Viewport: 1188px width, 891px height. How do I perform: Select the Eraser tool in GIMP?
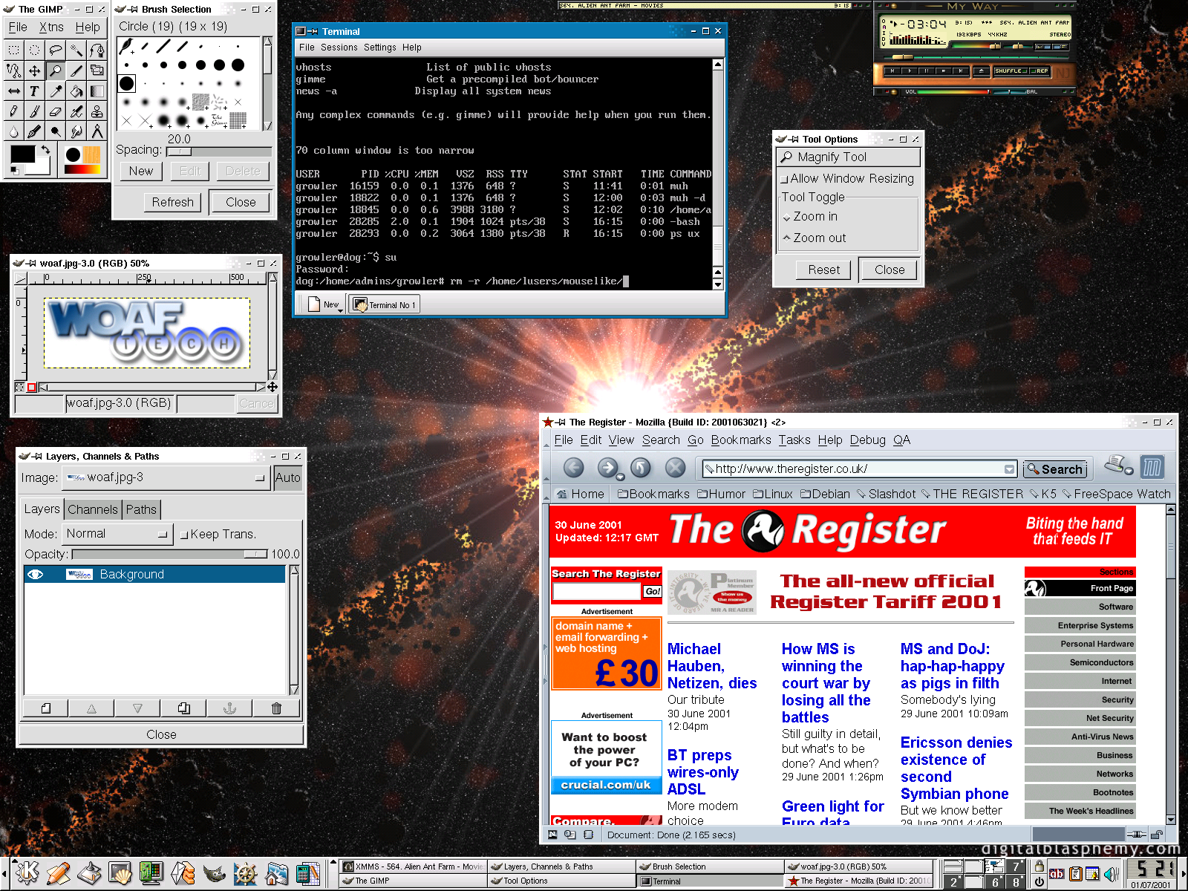55,111
